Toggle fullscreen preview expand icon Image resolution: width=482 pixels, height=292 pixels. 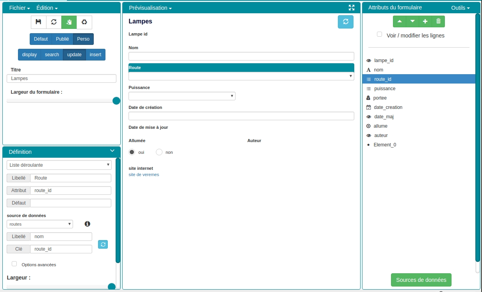[352, 8]
